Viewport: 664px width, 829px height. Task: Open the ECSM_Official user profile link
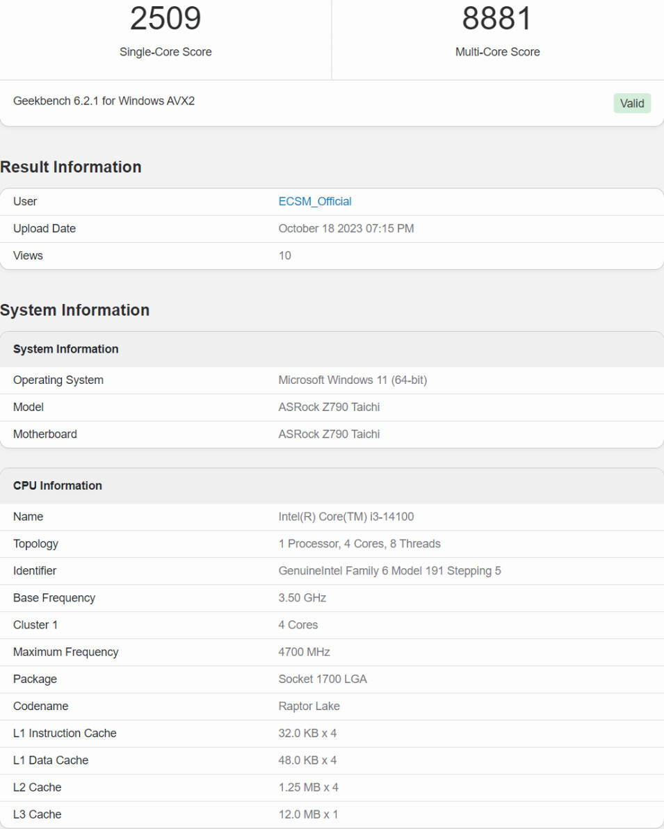[314, 201]
